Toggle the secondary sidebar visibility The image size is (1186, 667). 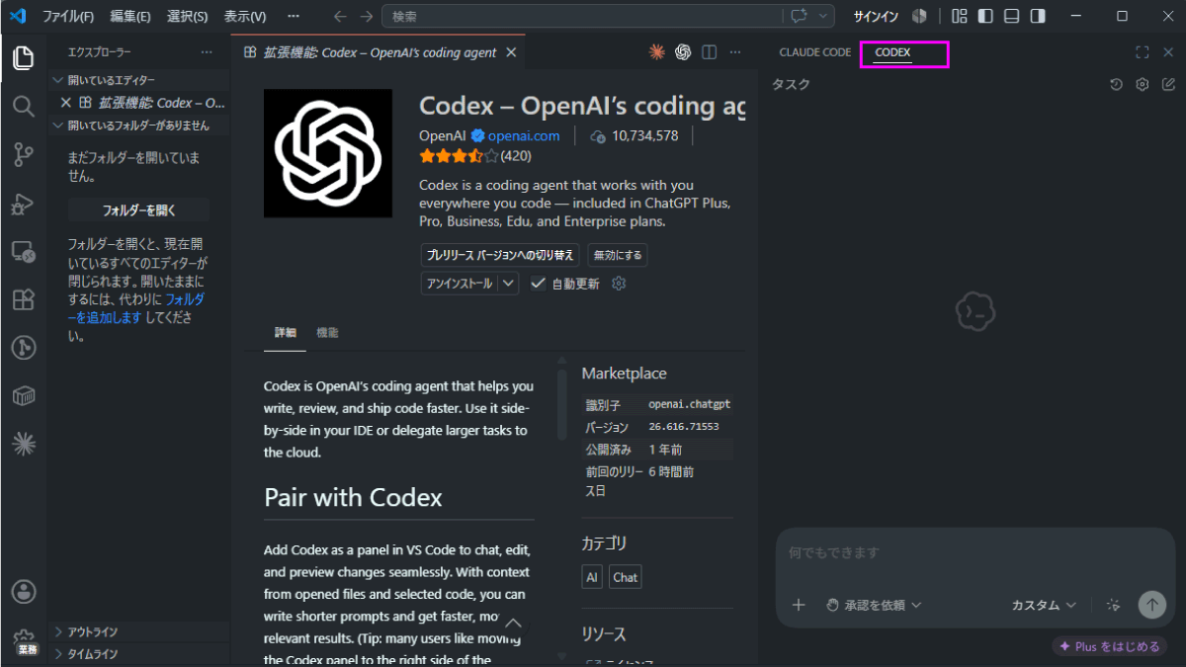[x=1038, y=16]
